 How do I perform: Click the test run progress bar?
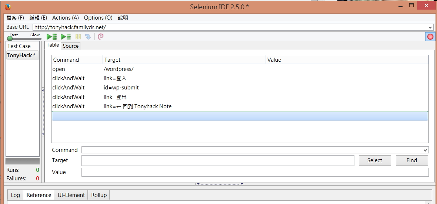(x=23, y=161)
